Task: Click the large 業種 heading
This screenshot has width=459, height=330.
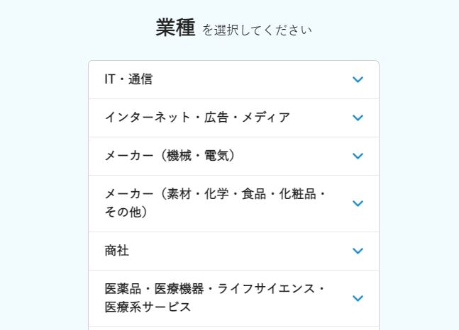Action: (x=175, y=27)
